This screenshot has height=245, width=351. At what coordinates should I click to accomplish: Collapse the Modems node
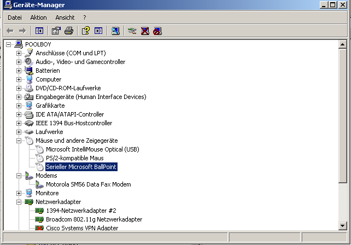[x=19, y=176]
